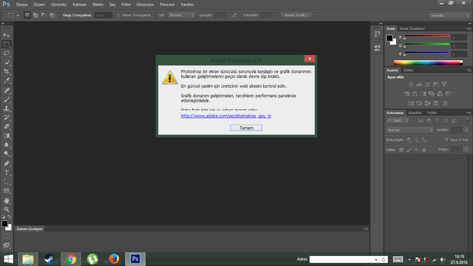Select the Quick Selection tool
The height and width of the screenshot is (266, 473).
click(7, 62)
